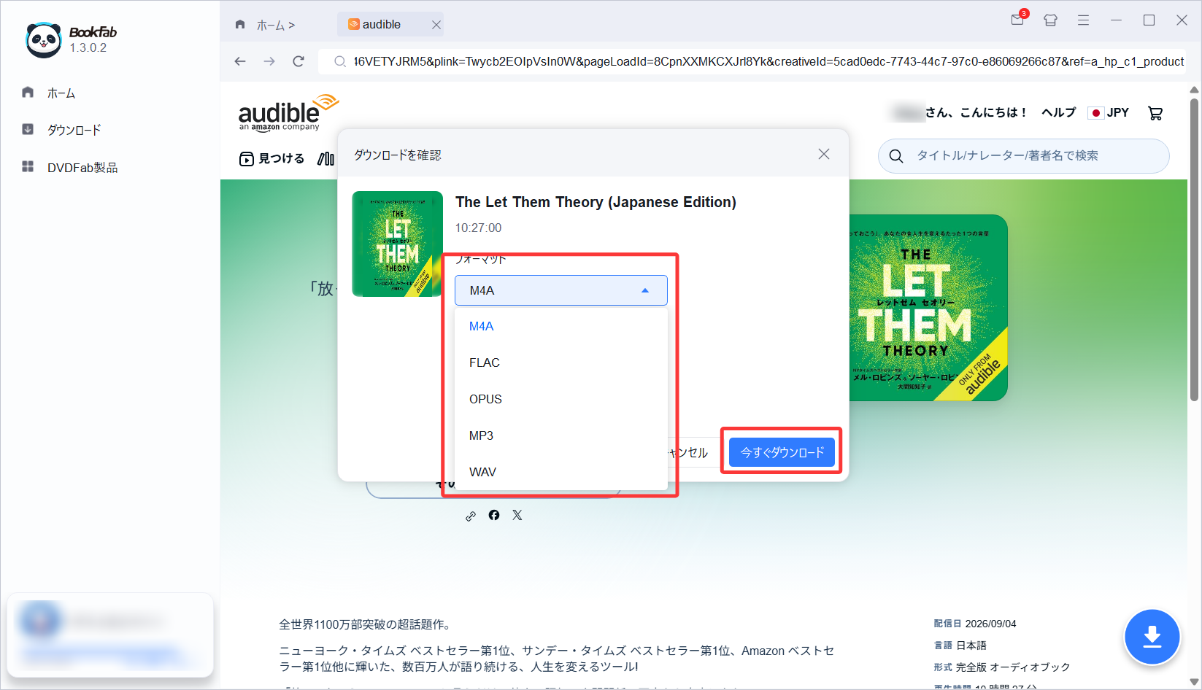Click the 今すぐダウンロード button

click(782, 452)
